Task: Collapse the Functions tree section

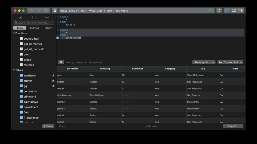Action: 14,33
